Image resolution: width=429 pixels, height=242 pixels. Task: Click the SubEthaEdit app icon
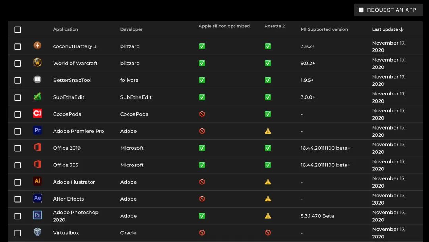pyautogui.click(x=37, y=97)
